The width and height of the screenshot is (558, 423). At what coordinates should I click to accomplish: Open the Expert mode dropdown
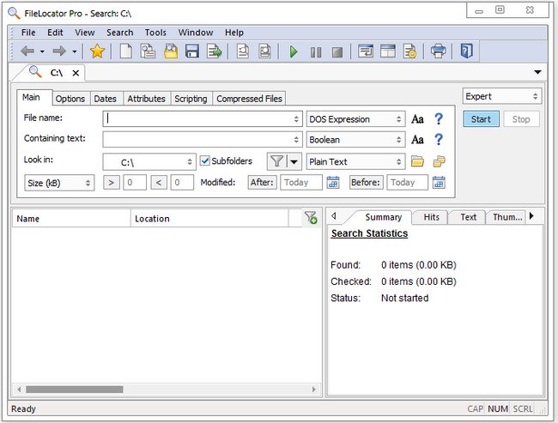pyautogui.click(x=502, y=96)
